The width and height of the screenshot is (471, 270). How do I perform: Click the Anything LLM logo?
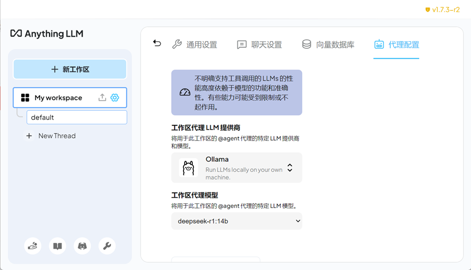(47, 34)
